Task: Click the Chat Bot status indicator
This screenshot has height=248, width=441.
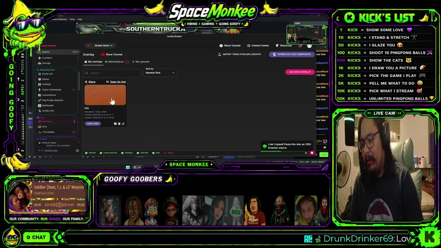Action: coord(142,153)
